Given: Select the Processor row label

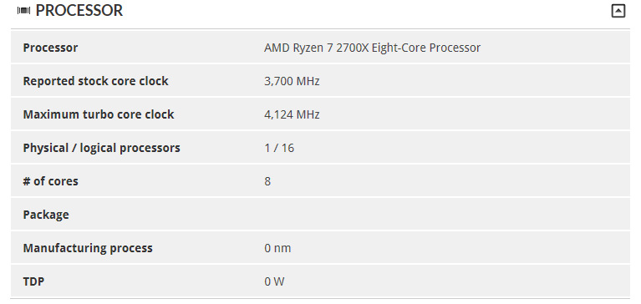Looking at the screenshot, I should coord(50,48).
